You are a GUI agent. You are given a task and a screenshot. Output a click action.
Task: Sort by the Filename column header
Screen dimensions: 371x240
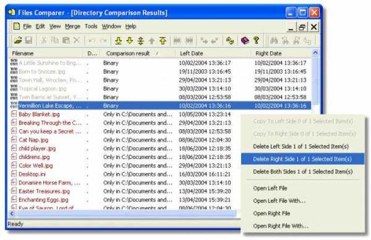click(x=46, y=53)
